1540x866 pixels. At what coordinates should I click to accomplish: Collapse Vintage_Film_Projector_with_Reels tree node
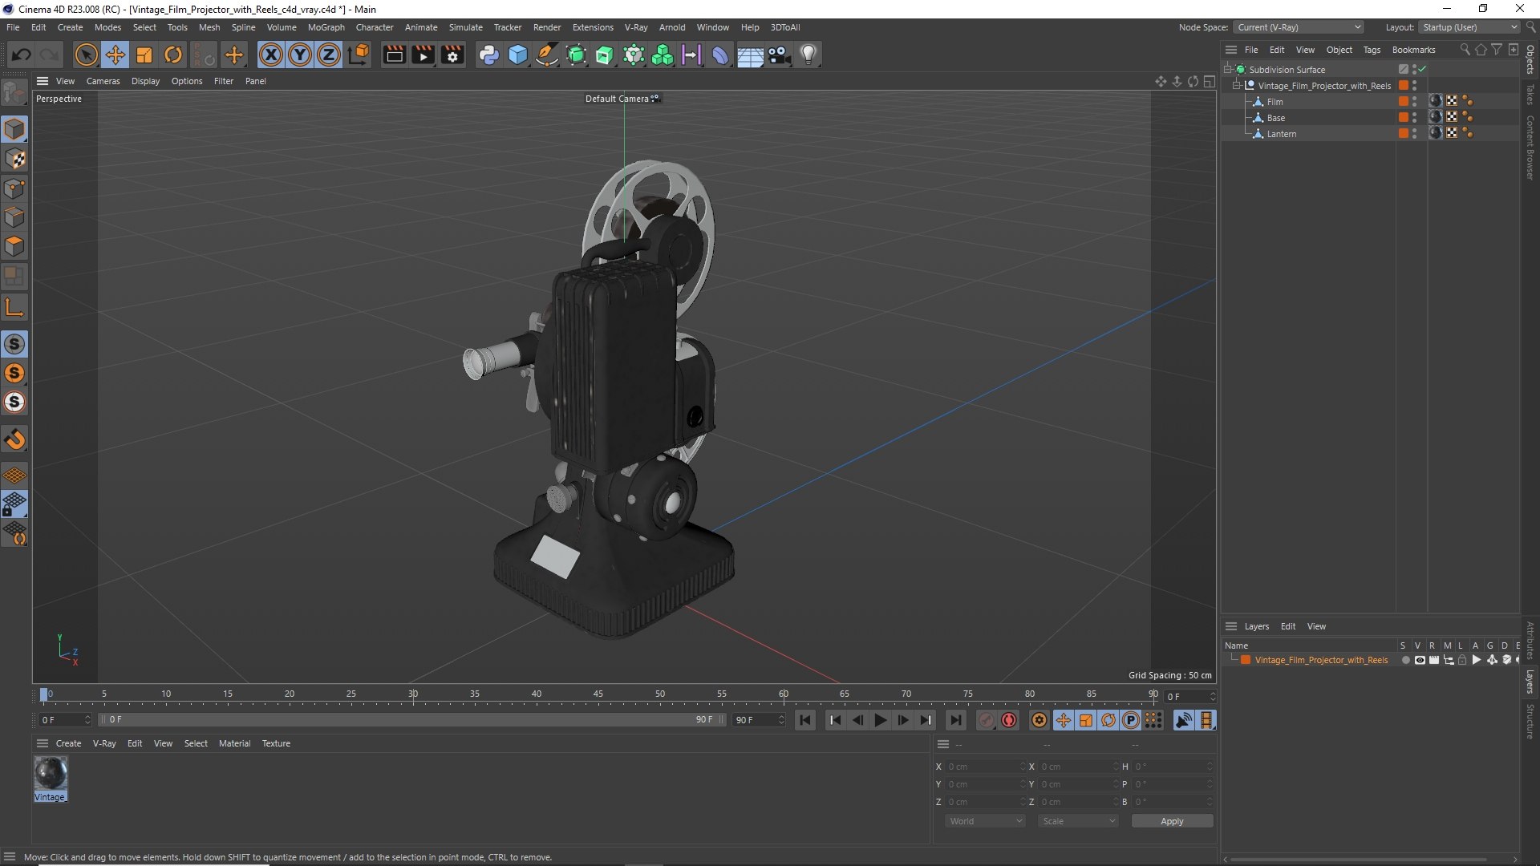pyautogui.click(x=1237, y=86)
